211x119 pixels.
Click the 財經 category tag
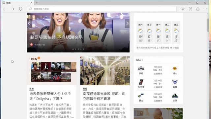[85, 89]
